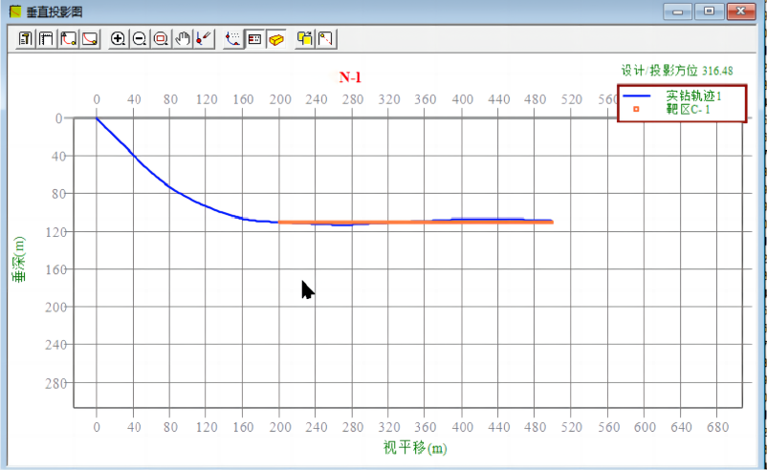Maximize the 垂直投影图 window
The image size is (767, 470).
click(x=709, y=11)
